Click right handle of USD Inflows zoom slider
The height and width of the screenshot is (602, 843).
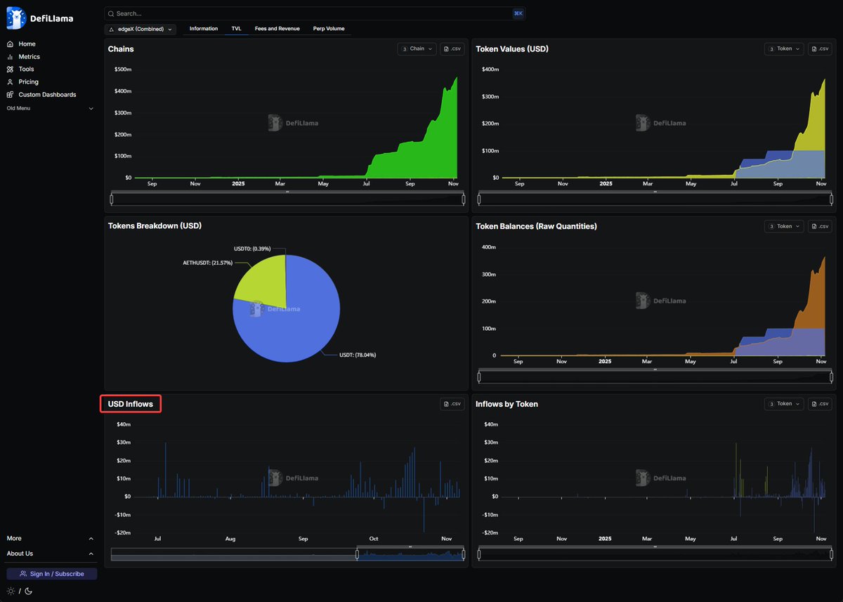(x=464, y=555)
